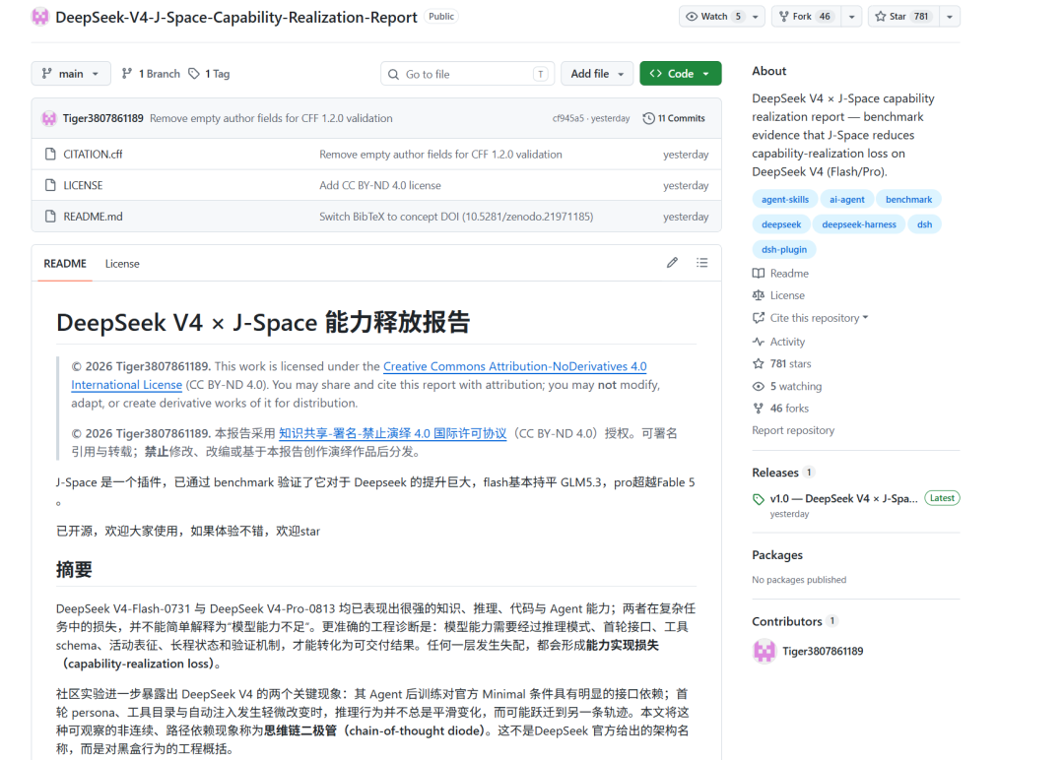
Task: Click the fork icon in Fork button
Action: 784,17
